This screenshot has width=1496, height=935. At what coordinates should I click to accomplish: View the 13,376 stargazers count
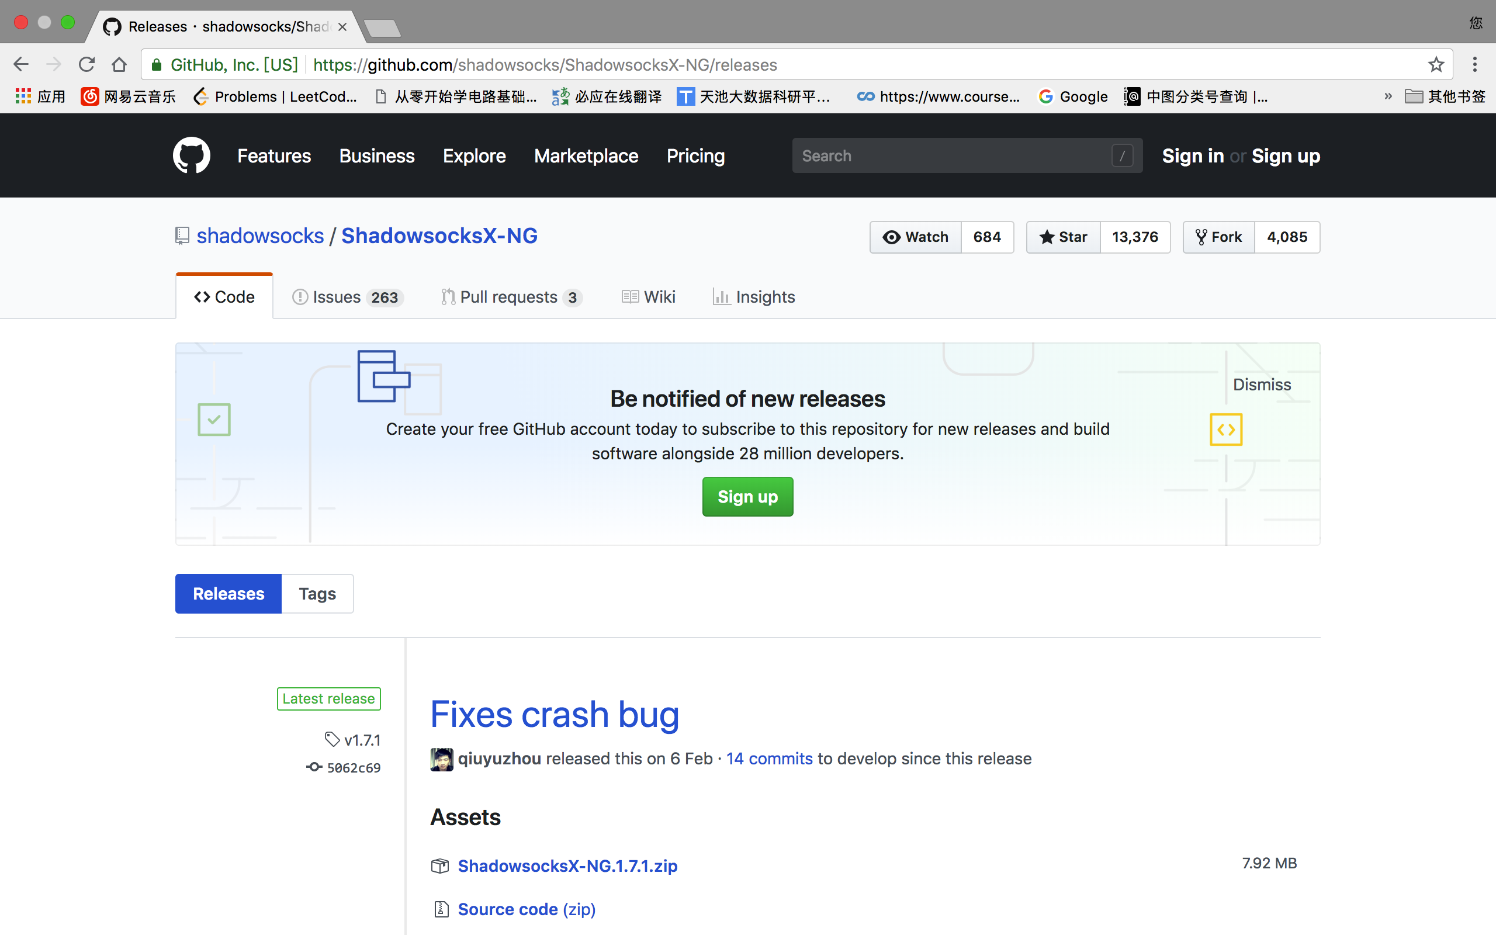[x=1135, y=237]
